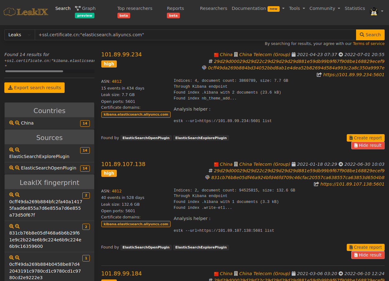This screenshot has width=389, height=281.
Task: Open the Graph preview page
Action: tap(85, 12)
